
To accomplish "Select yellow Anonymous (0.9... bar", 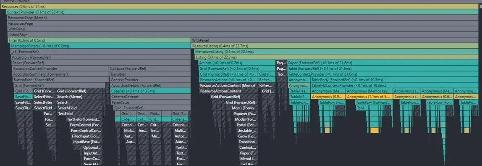I will pyautogui.click(x=328, y=97).
